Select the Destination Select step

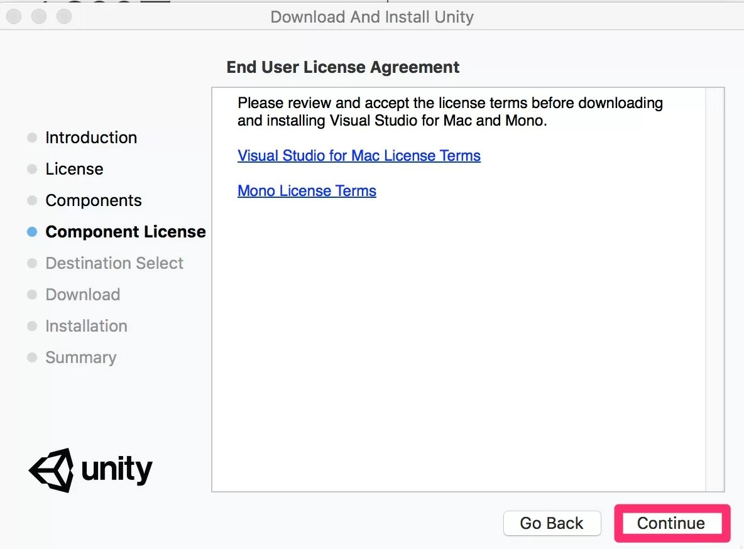coord(114,263)
